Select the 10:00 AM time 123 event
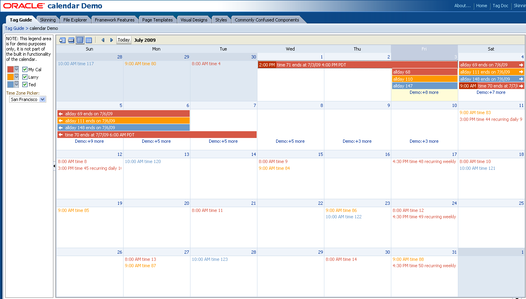Screen dimensions: 526x299 click(210, 259)
